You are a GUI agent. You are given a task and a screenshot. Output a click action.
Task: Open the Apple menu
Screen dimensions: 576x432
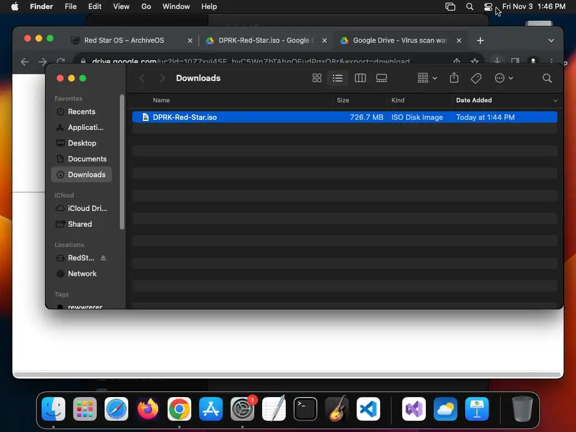[x=15, y=7]
